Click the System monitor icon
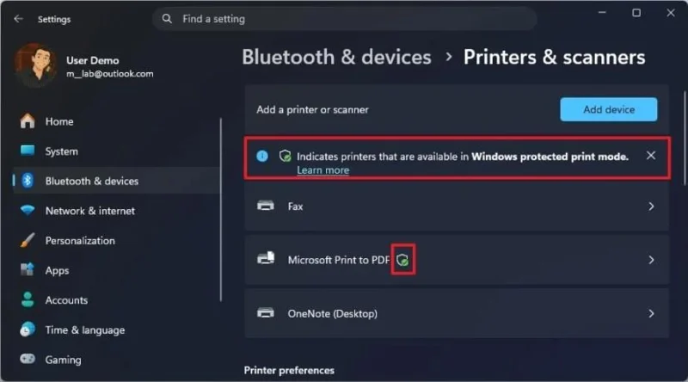 (28, 151)
